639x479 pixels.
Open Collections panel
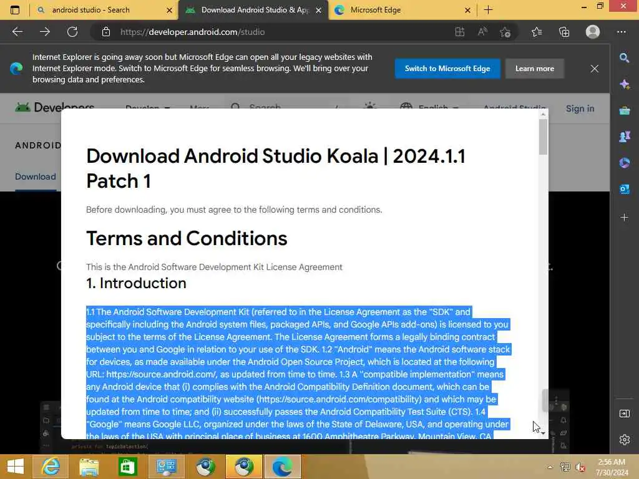point(564,32)
